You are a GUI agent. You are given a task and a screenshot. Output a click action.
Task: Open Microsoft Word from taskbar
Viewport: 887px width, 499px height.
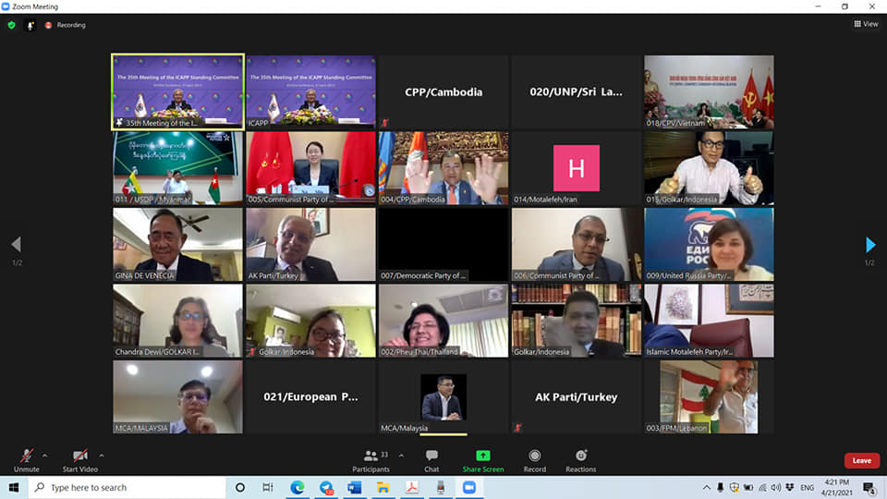(355, 487)
